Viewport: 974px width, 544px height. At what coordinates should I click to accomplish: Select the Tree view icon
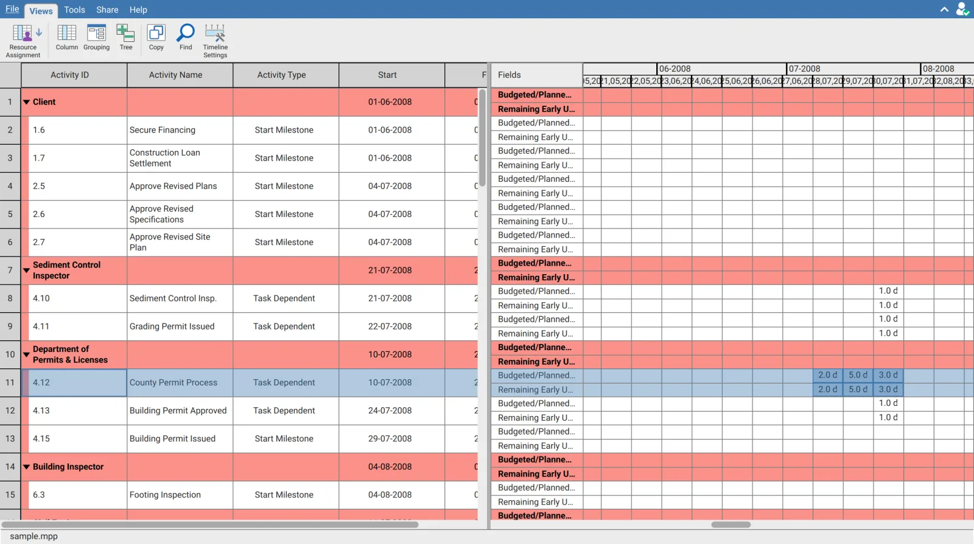pos(126,38)
